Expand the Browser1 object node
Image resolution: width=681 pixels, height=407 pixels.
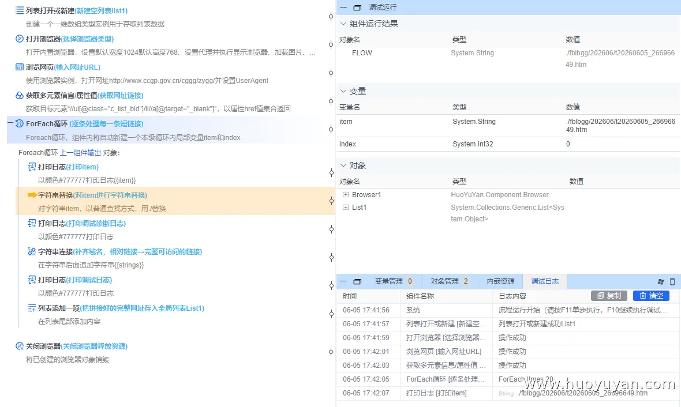[x=346, y=194]
